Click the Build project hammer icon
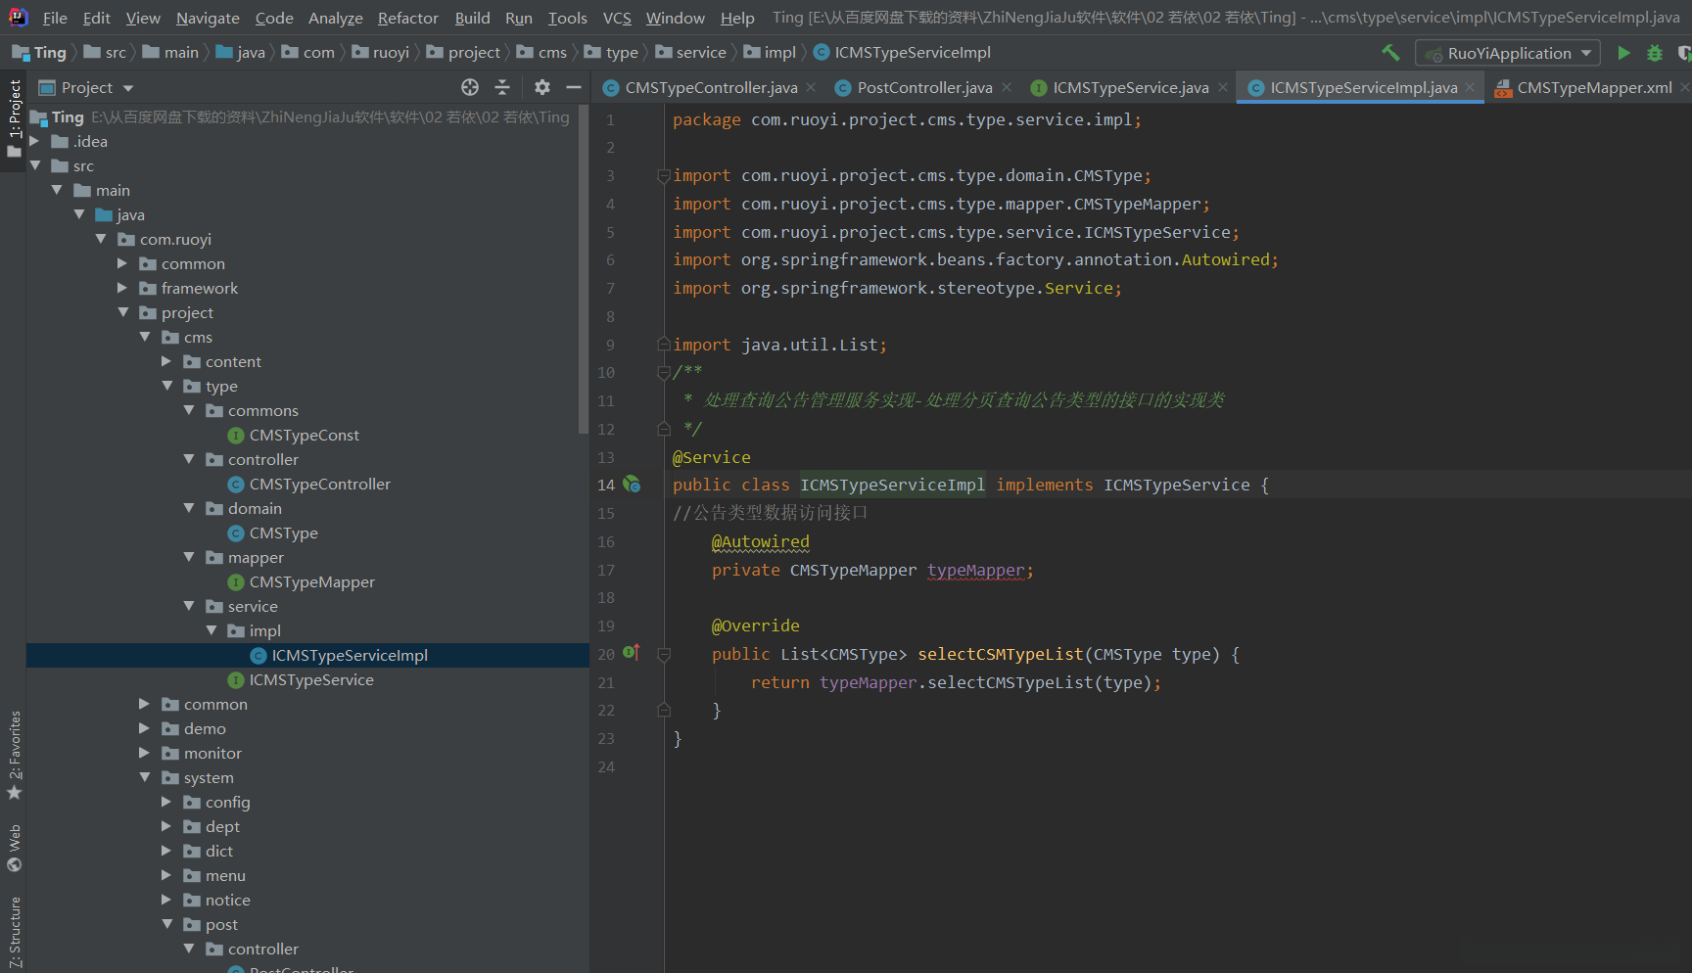The height and width of the screenshot is (973, 1692). point(1390,53)
